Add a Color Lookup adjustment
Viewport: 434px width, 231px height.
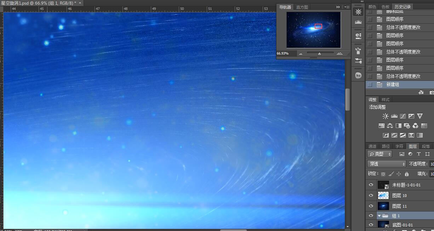coord(424,125)
